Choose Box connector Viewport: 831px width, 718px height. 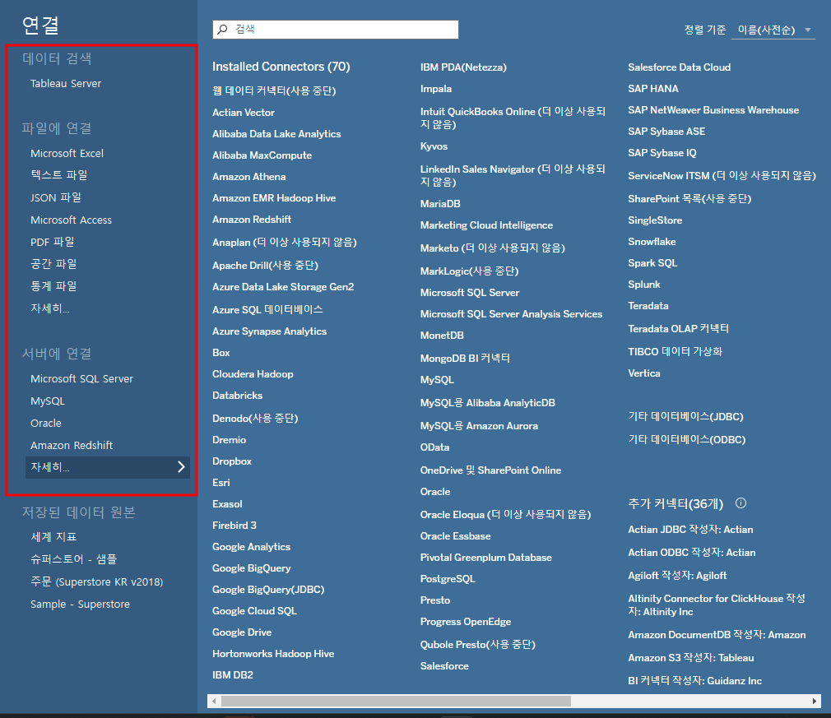[x=221, y=352]
